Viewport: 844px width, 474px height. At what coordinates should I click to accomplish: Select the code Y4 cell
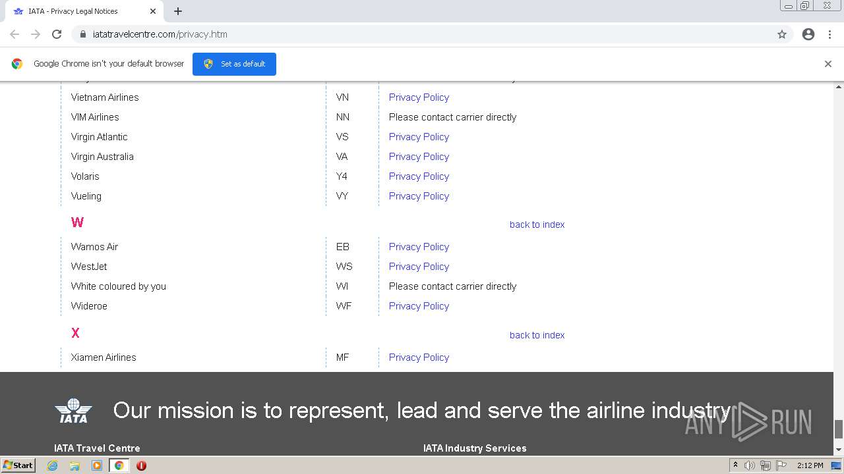click(342, 176)
